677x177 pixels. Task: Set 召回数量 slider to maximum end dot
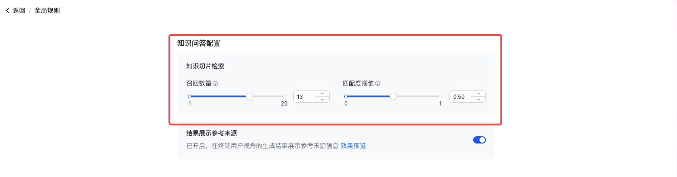pos(284,96)
